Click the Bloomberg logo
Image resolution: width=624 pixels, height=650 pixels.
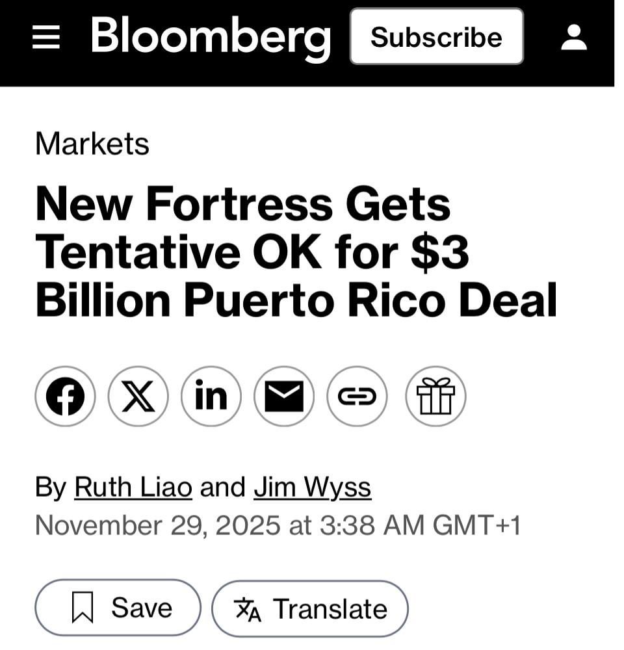(211, 36)
